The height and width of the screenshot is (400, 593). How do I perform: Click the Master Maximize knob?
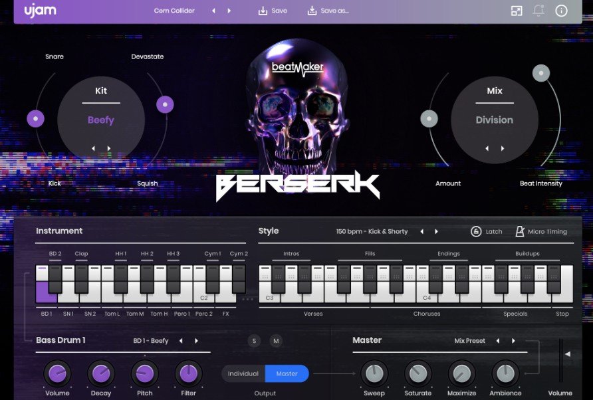tap(461, 373)
